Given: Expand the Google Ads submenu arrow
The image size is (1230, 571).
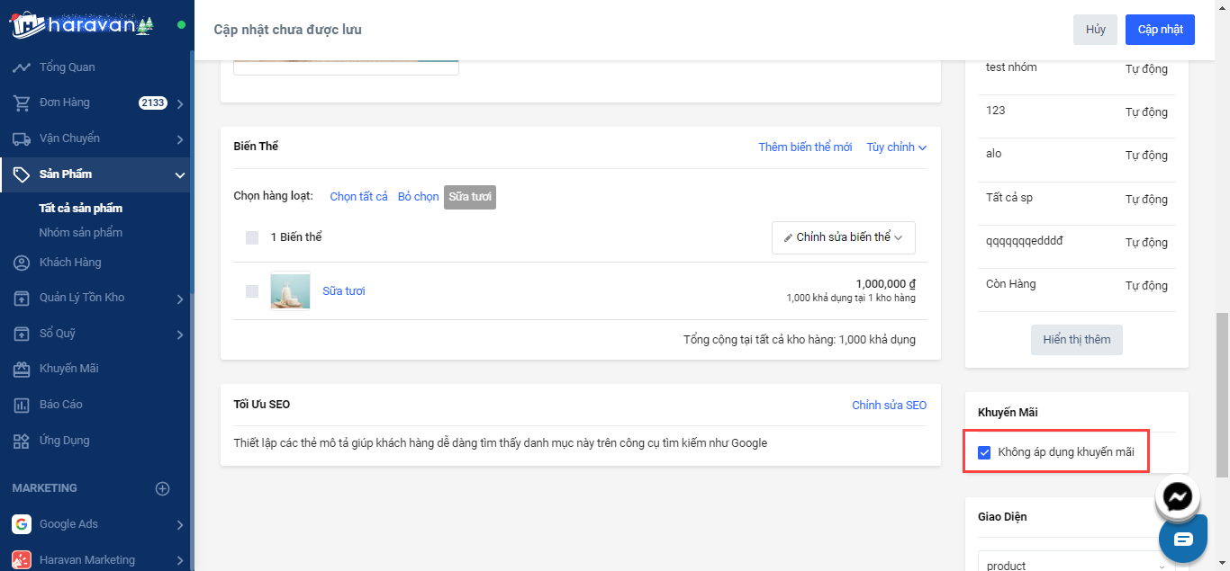Looking at the screenshot, I should [180, 525].
